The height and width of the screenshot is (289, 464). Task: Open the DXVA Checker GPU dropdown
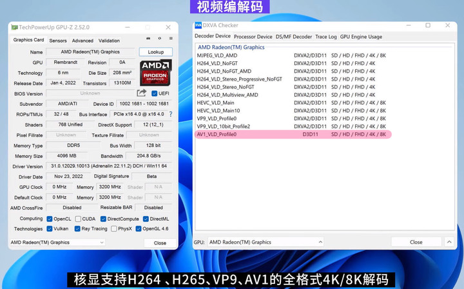point(266,242)
